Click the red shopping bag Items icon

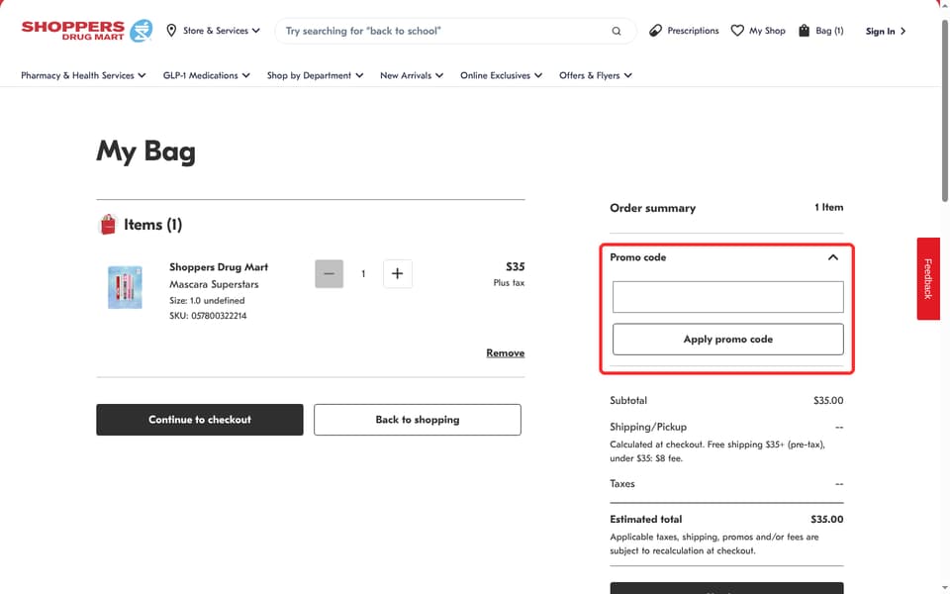point(108,225)
